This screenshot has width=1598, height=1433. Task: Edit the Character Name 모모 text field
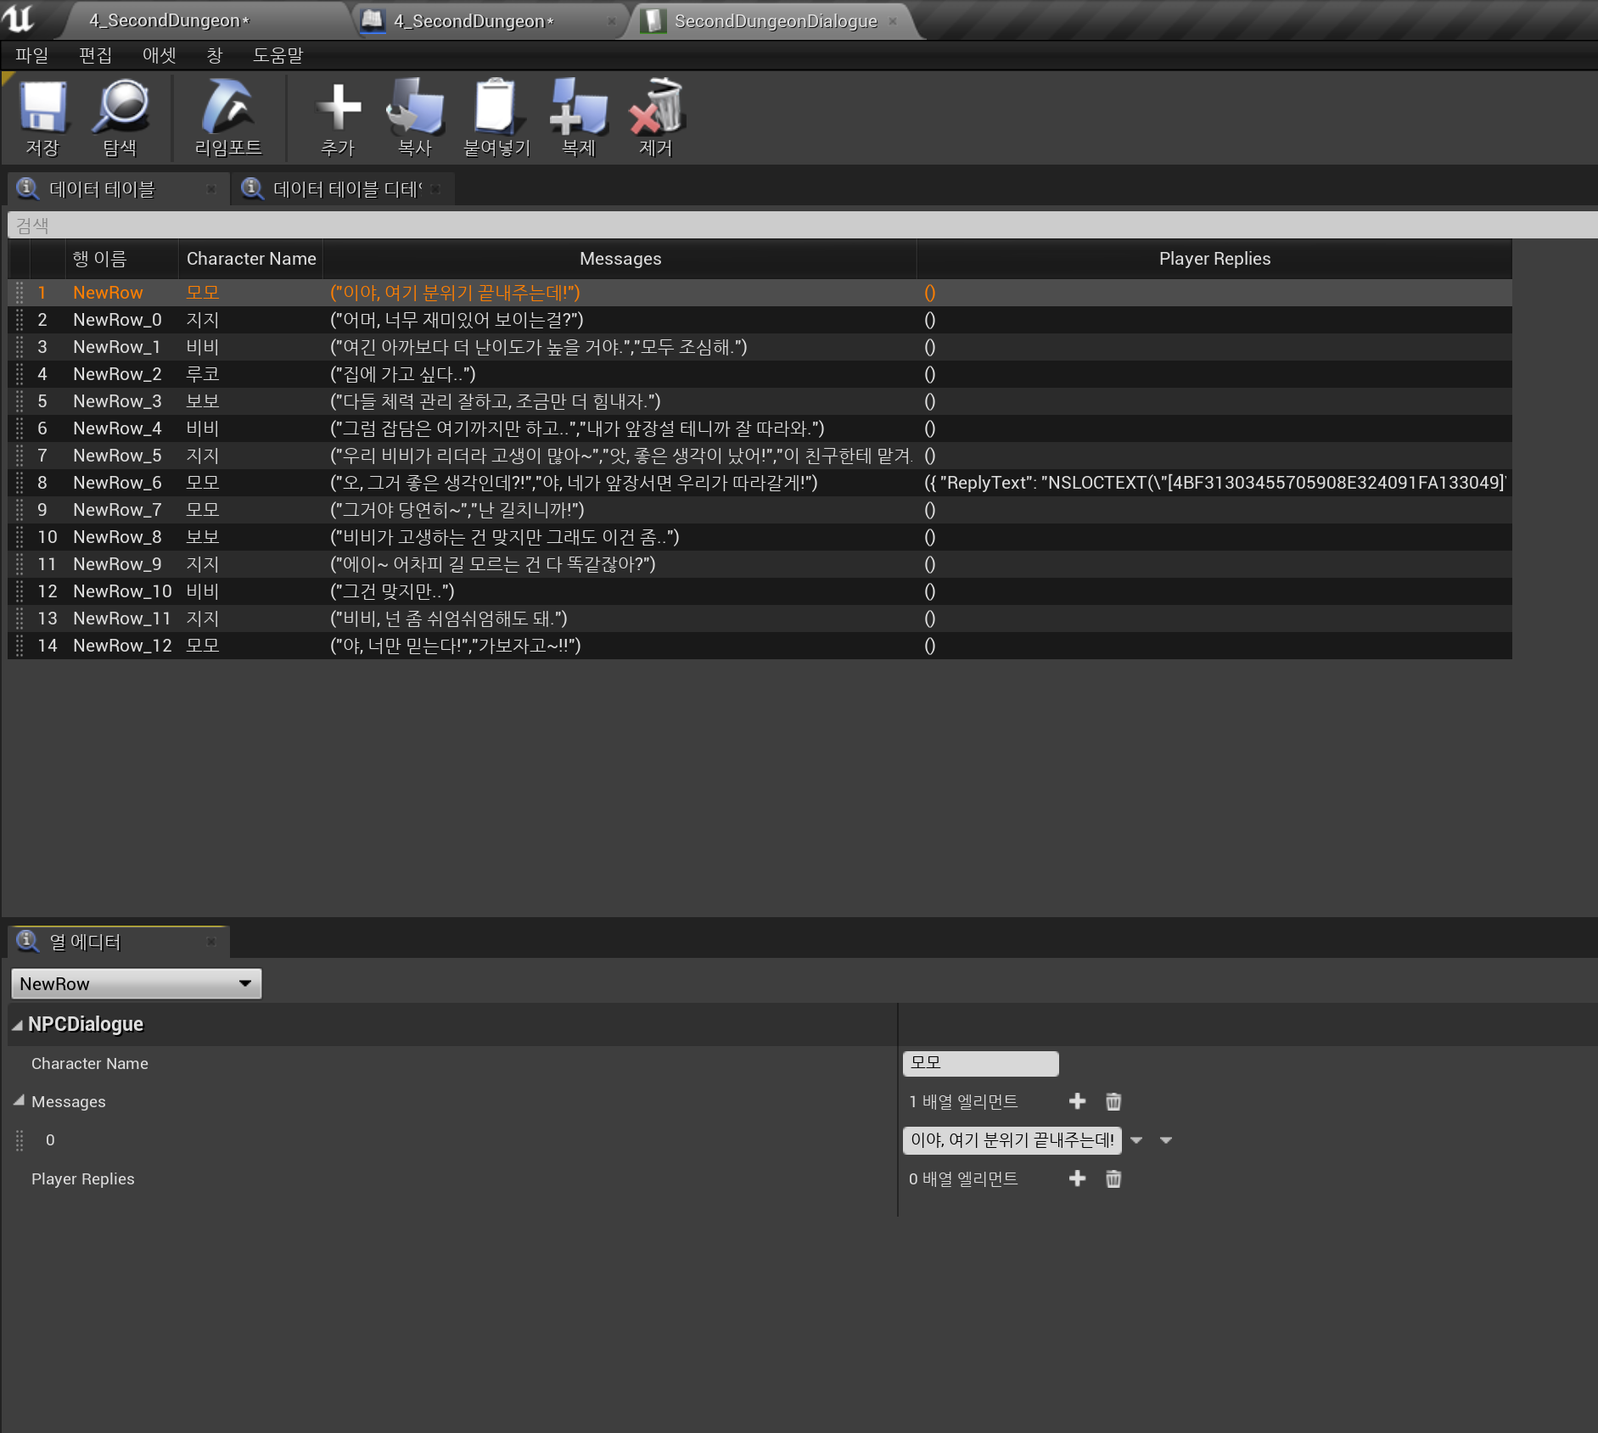980,1063
